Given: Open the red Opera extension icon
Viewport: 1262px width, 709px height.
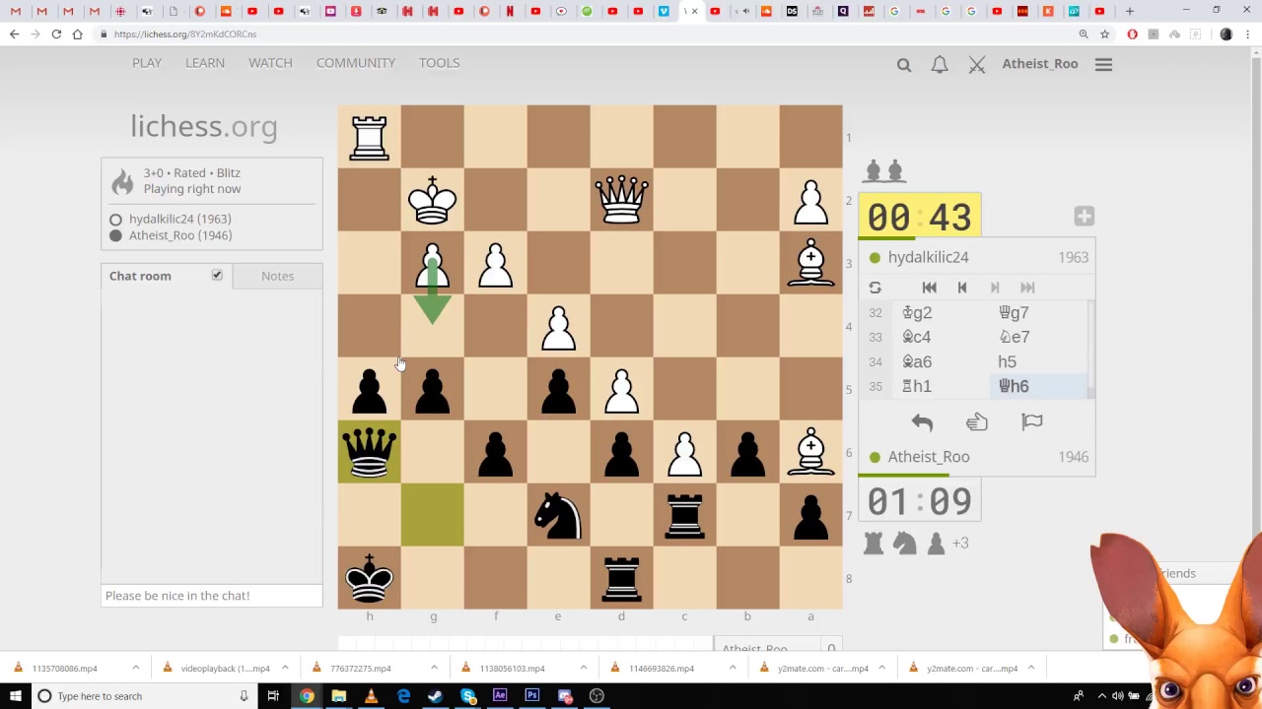Looking at the screenshot, I should [1132, 34].
